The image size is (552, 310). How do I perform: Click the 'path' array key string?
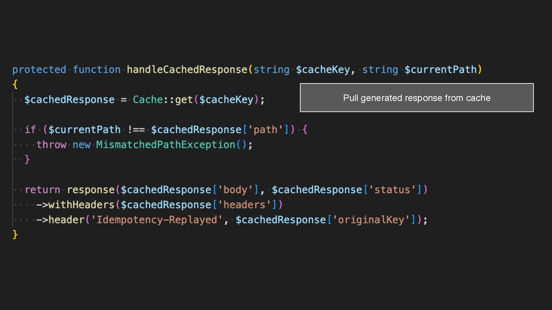[265, 130]
